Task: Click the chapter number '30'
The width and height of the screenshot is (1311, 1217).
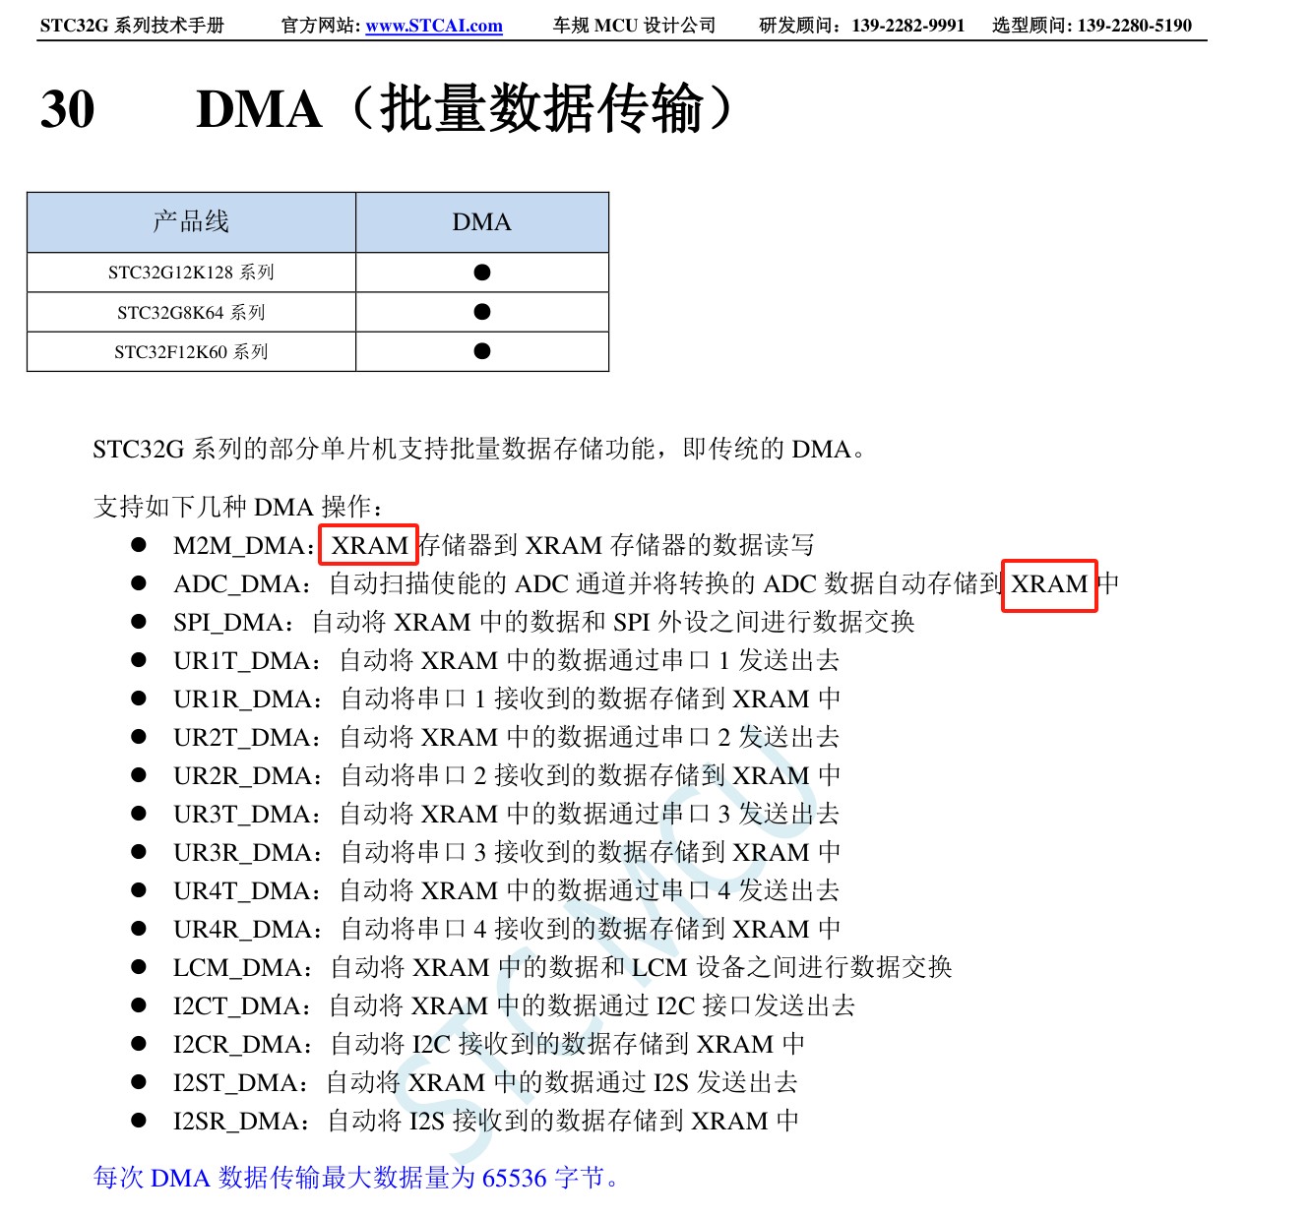Action: coord(67,109)
